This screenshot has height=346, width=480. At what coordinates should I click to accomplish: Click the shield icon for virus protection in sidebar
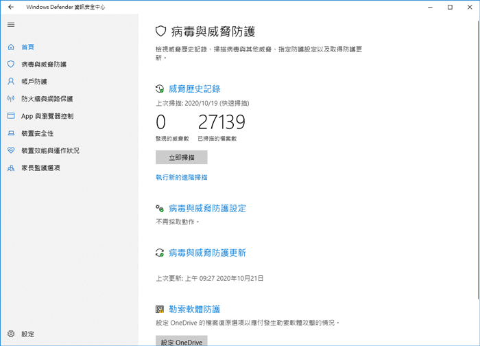click(11, 64)
